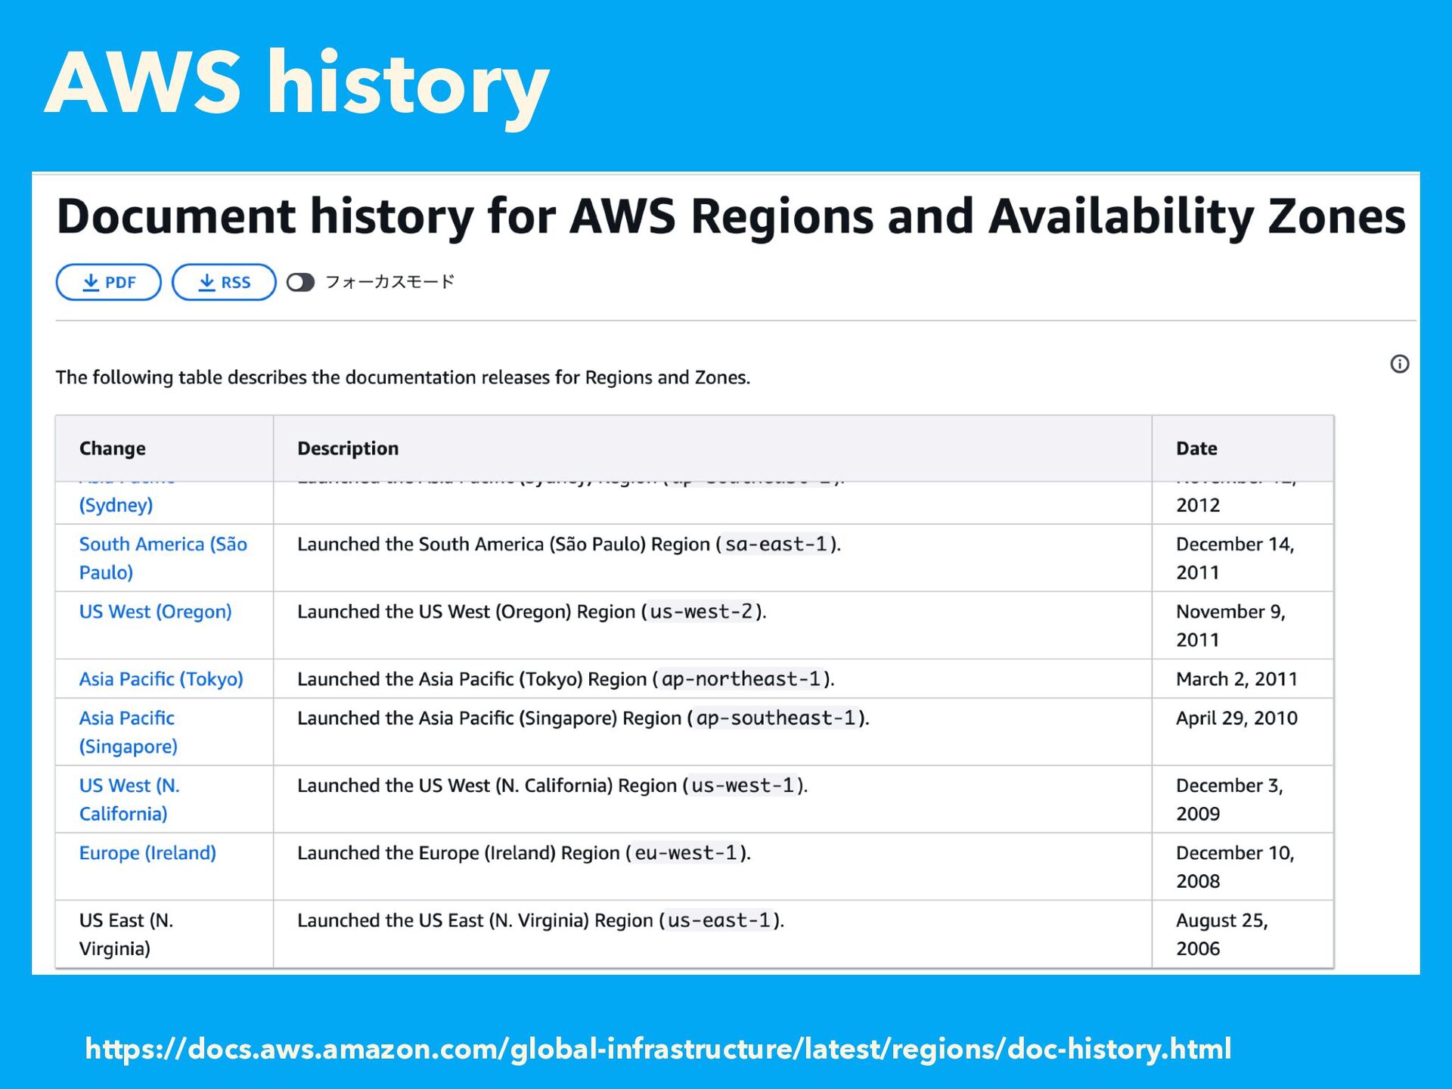Click the us-east-1 code text
The height and width of the screenshot is (1089, 1452).
[x=719, y=920]
